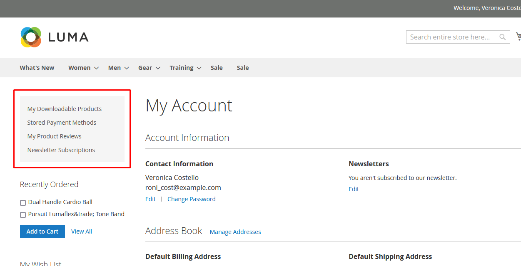Expand the Men menu chevron

[x=127, y=68]
